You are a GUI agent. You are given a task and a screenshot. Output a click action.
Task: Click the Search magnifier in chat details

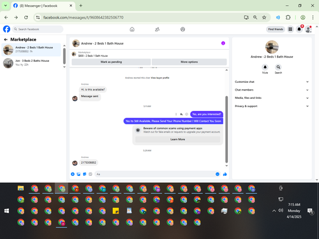(x=278, y=67)
